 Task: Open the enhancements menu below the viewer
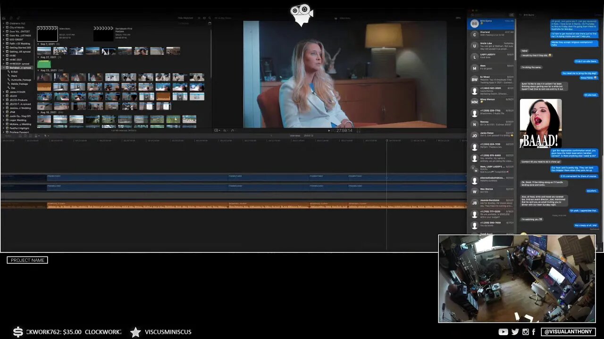(225, 130)
